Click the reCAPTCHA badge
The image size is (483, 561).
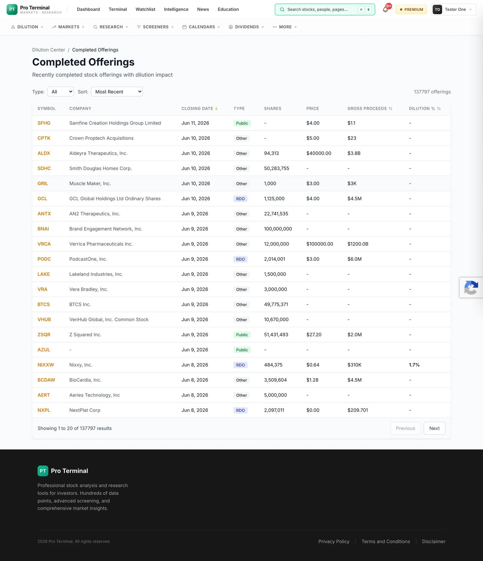click(x=471, y=287)
